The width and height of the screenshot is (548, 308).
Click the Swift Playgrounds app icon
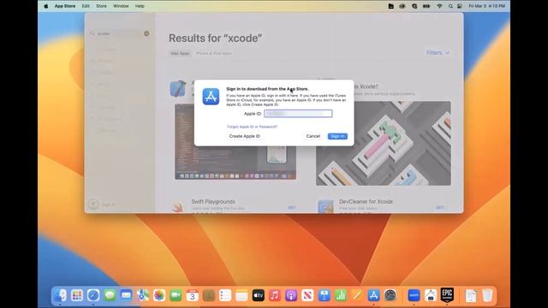[x=178, y=207]
